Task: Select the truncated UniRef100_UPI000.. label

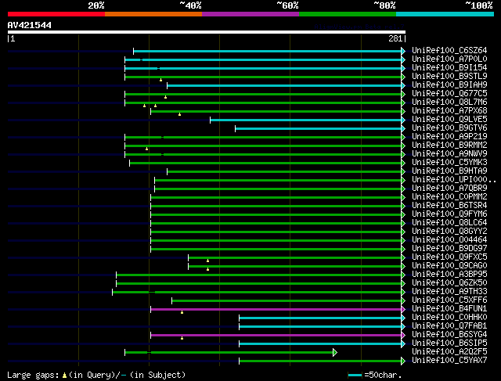Action: 454,179
